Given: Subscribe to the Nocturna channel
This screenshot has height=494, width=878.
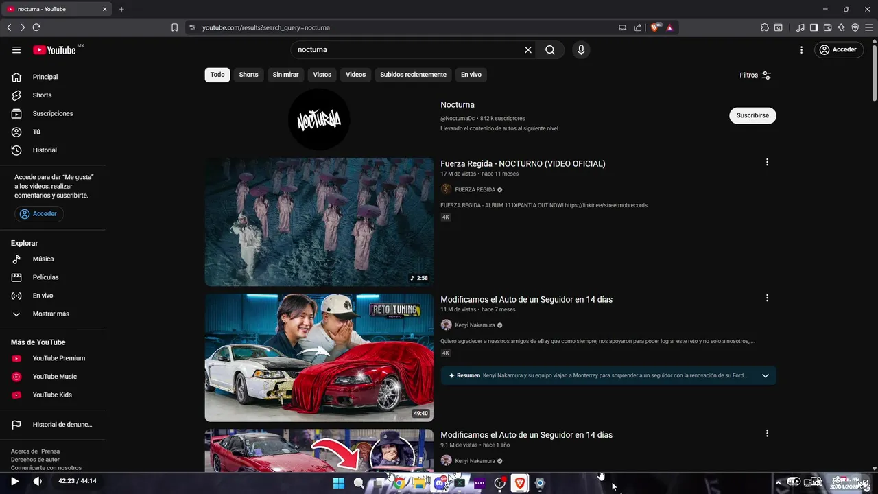Looking at the screenshot, I should (x=752, y=115).
